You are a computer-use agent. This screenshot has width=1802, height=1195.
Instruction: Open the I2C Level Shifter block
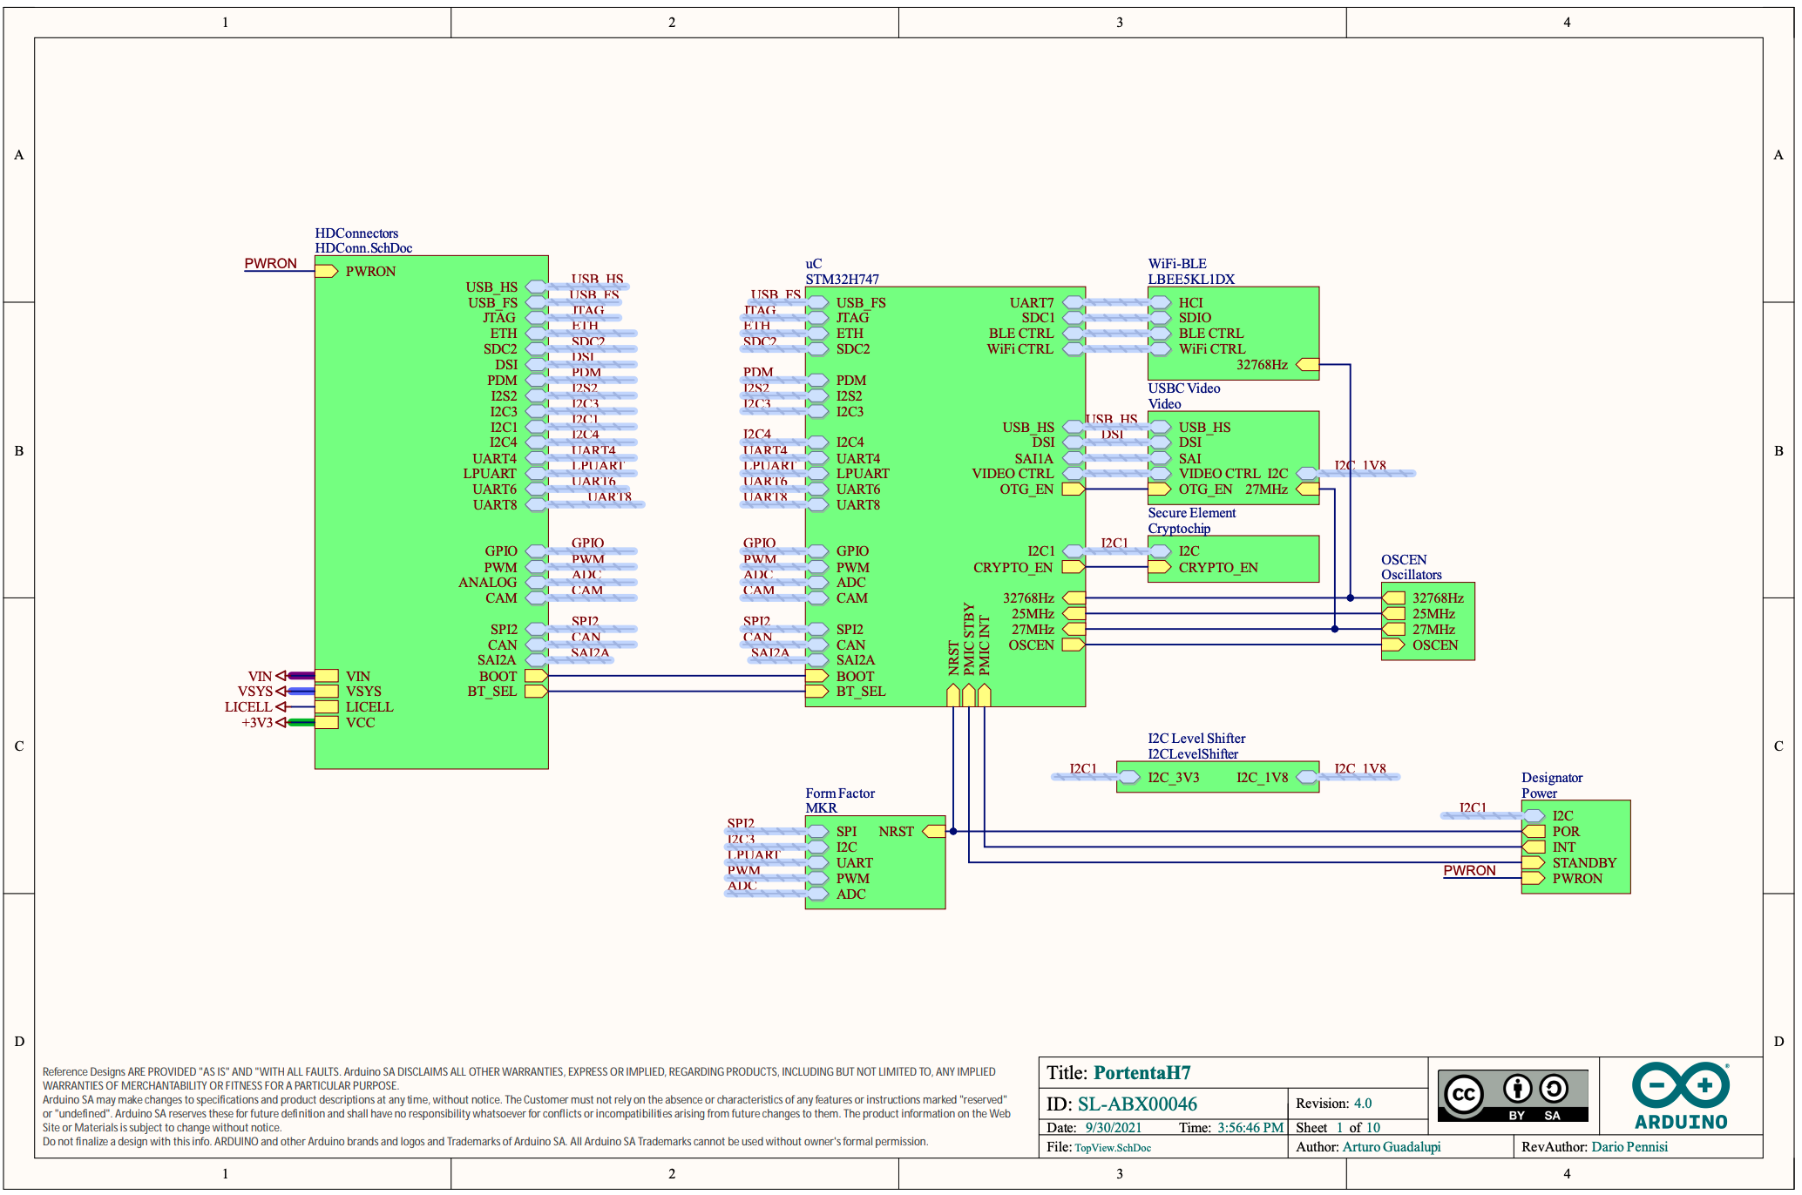pos(1217,775)
